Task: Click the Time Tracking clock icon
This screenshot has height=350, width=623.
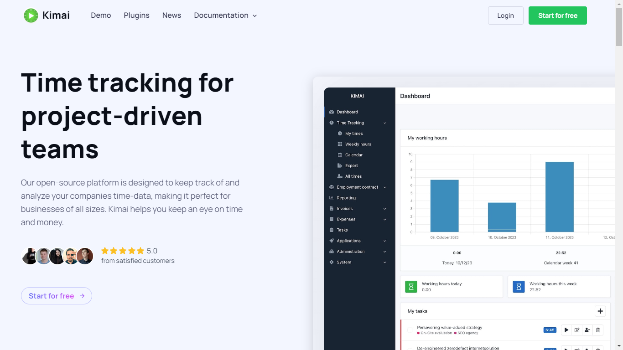Action: click(332, 123)
